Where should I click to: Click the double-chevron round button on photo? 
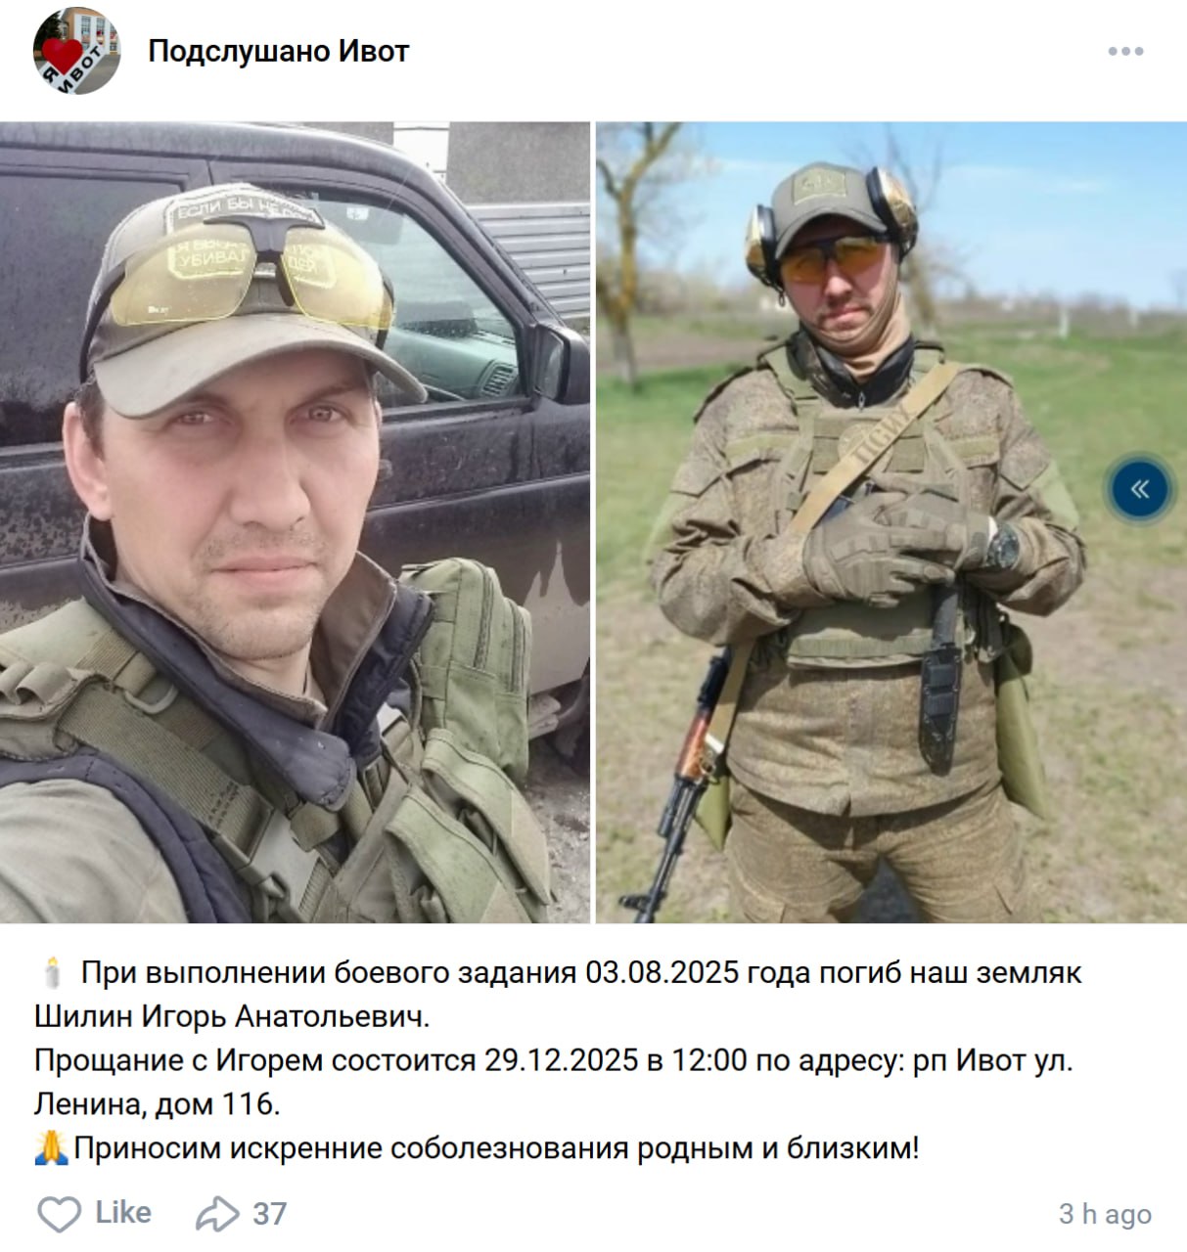[x=1139, y=489]
